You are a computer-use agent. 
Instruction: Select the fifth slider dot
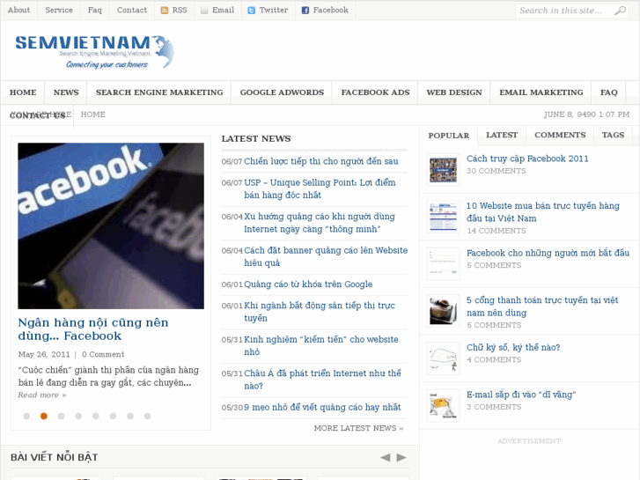pos(95,416)
